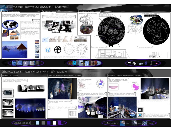Open the ice hotel pyramid photo
Screen dimensions: 171x128
pyautogui.click(x=15, y=50)
